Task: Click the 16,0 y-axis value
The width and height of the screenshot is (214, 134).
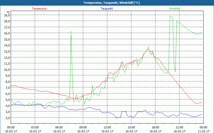Action: tap(7, 33)
